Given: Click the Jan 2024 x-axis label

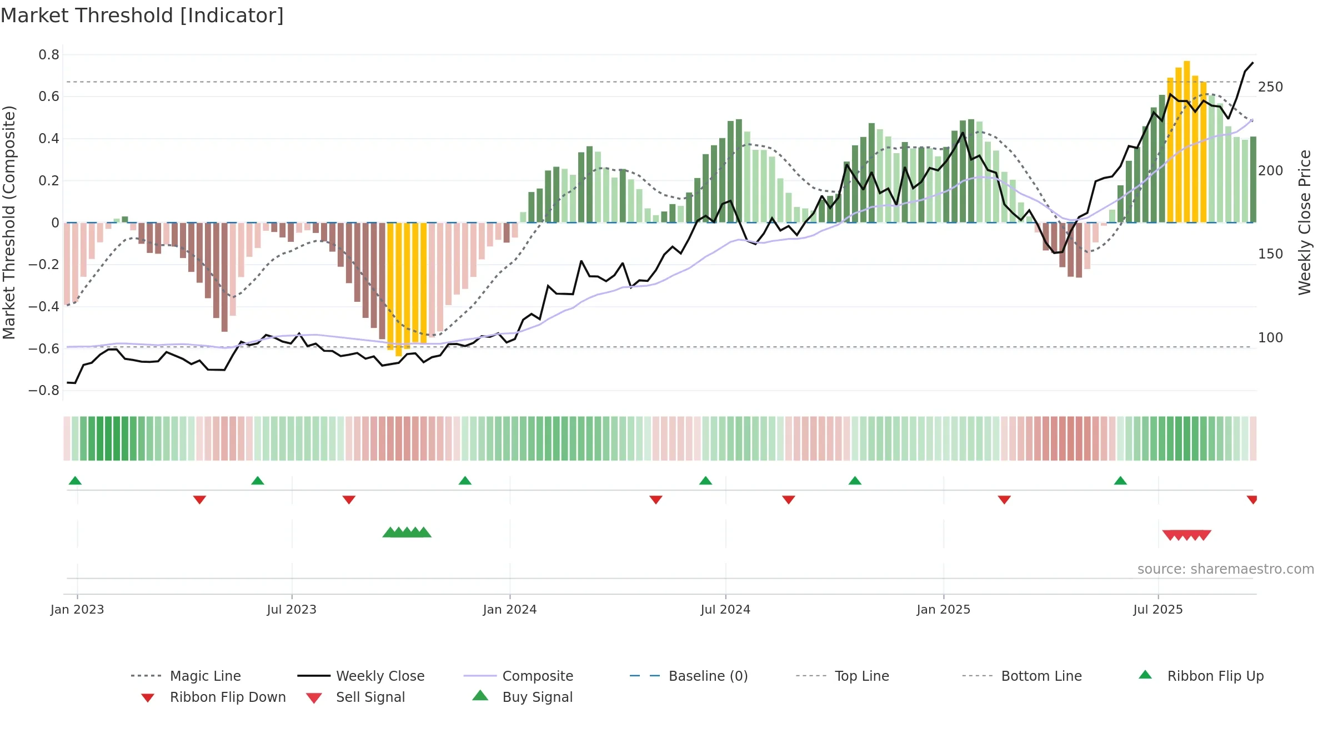Looking at the screenshot, I should [510, 610].
